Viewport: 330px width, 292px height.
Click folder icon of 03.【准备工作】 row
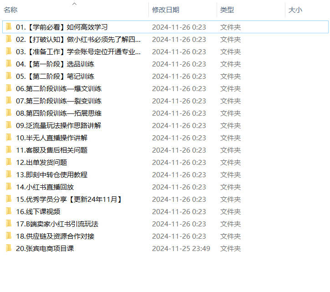click(9, 51)
